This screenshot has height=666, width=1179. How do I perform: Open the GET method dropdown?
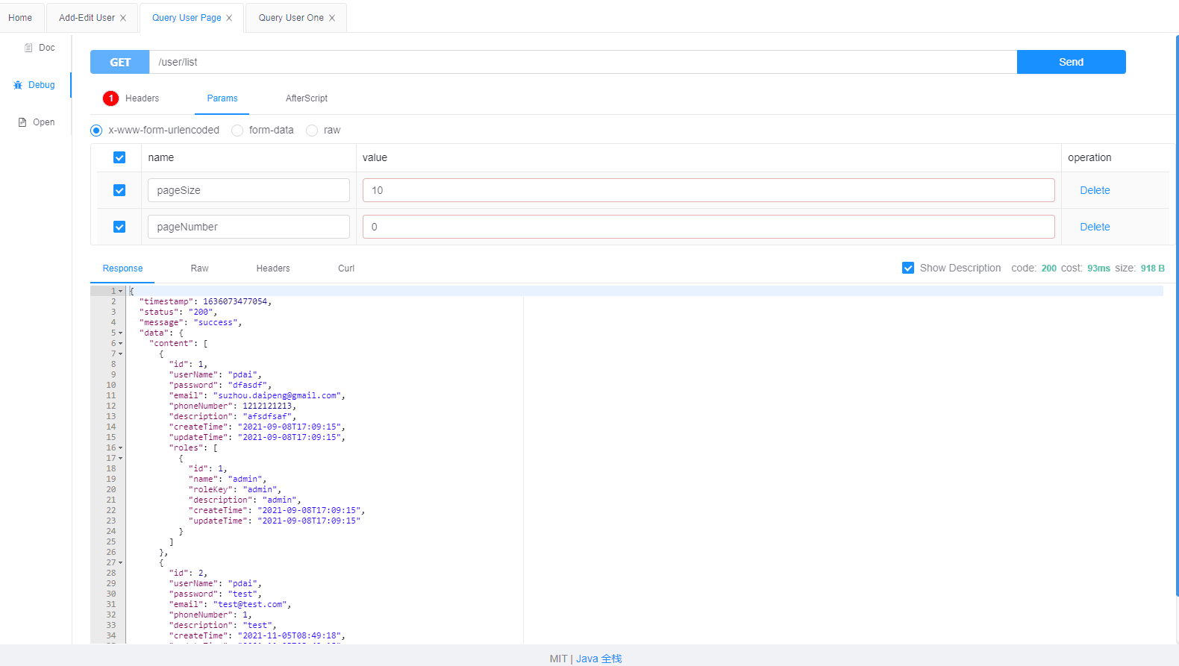120,62
